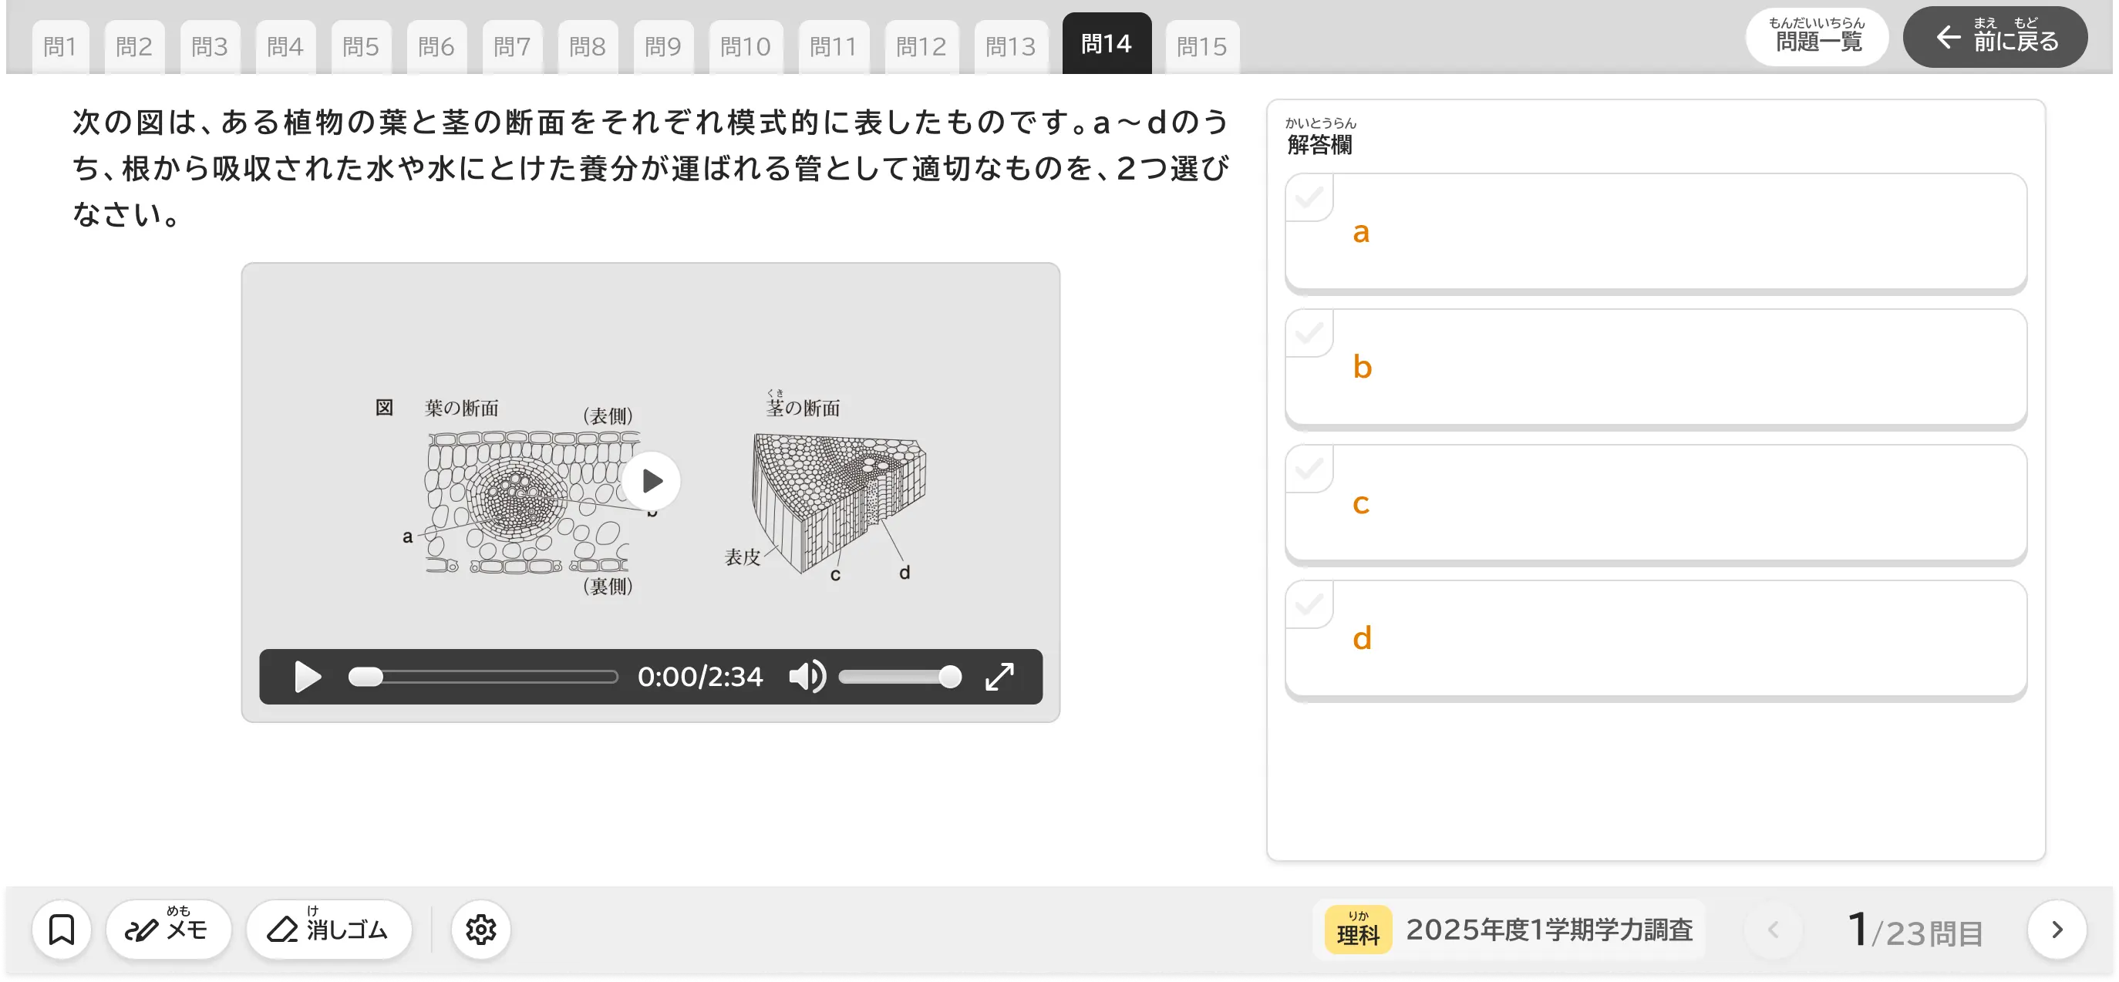Check answer choice b
The height and width of the screenshot is (982, 2119).
[1309, 333]
